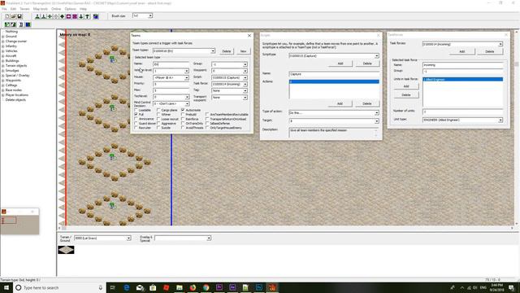The width and height of the screenshot is (520, 293).
Task: Click Number of units field in Taskforces
Action: coord(462,112)
